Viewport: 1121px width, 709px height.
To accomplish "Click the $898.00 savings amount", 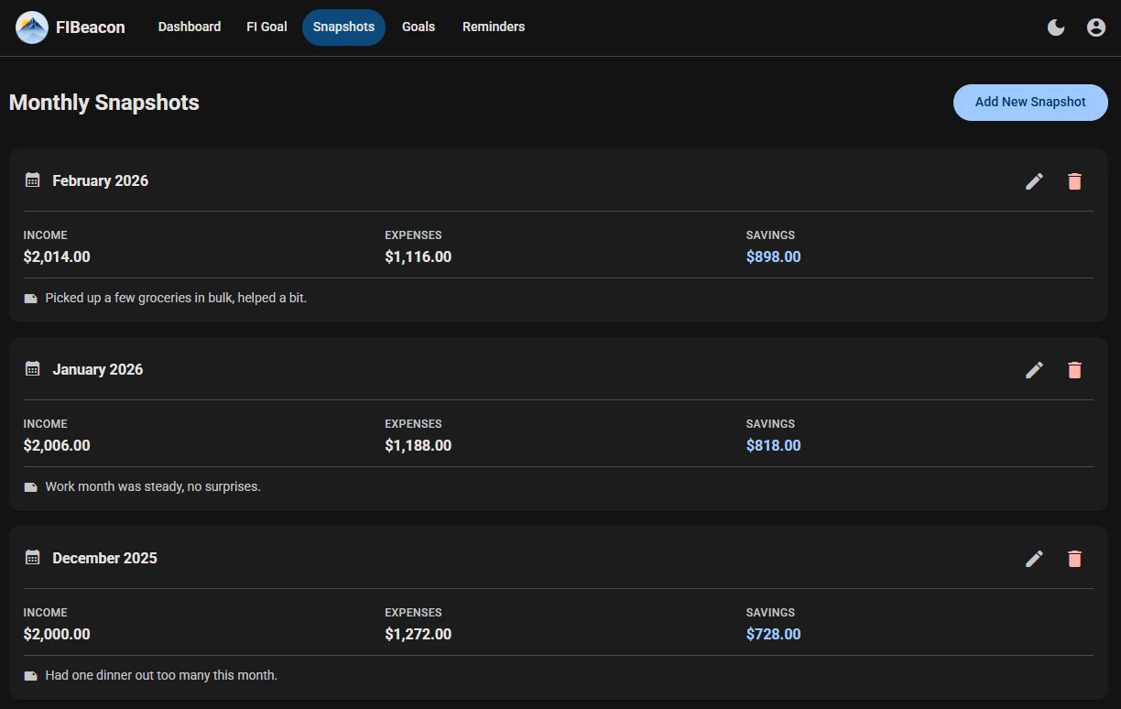I will [x=773, y=257].
